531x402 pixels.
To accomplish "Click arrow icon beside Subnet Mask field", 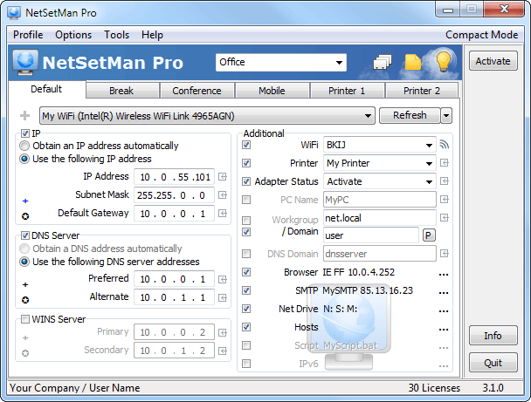I will (x=223, y=195).
